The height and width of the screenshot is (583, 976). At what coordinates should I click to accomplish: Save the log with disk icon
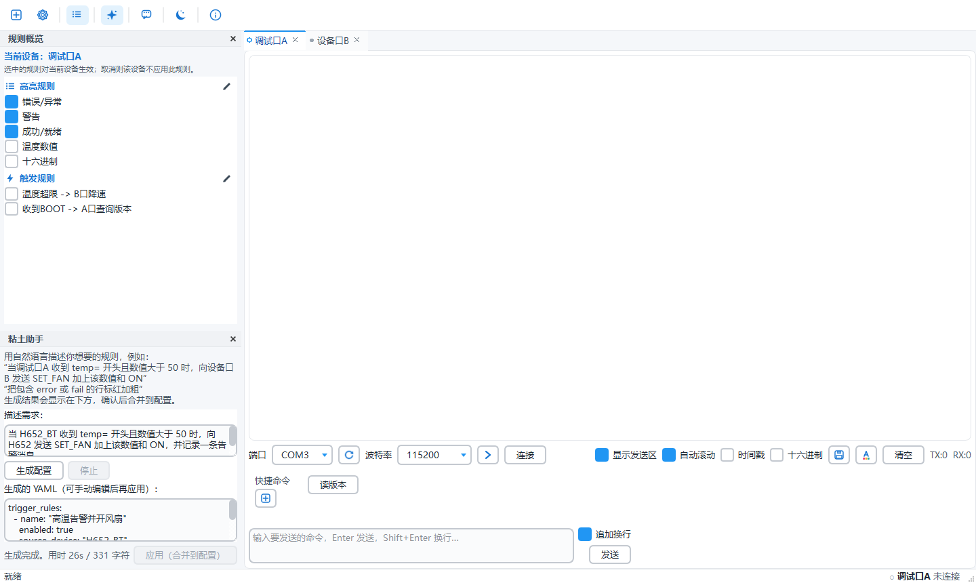[839, 455]
